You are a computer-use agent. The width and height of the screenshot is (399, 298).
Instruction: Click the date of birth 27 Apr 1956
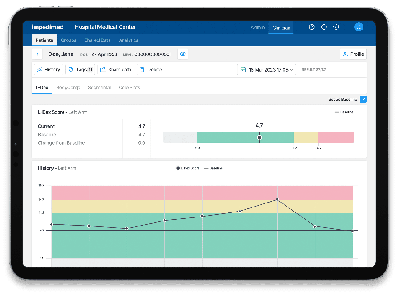click(x=104, y=54)
